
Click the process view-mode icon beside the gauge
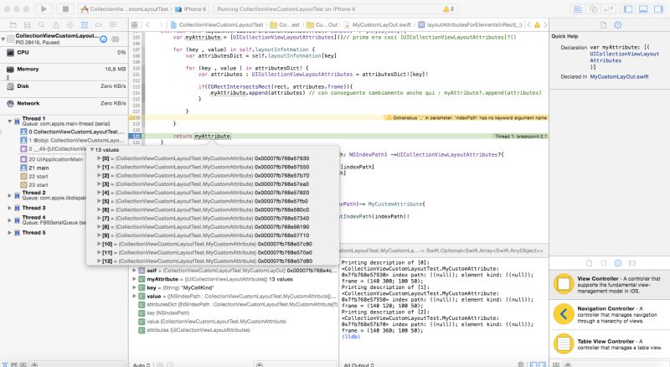116,39
